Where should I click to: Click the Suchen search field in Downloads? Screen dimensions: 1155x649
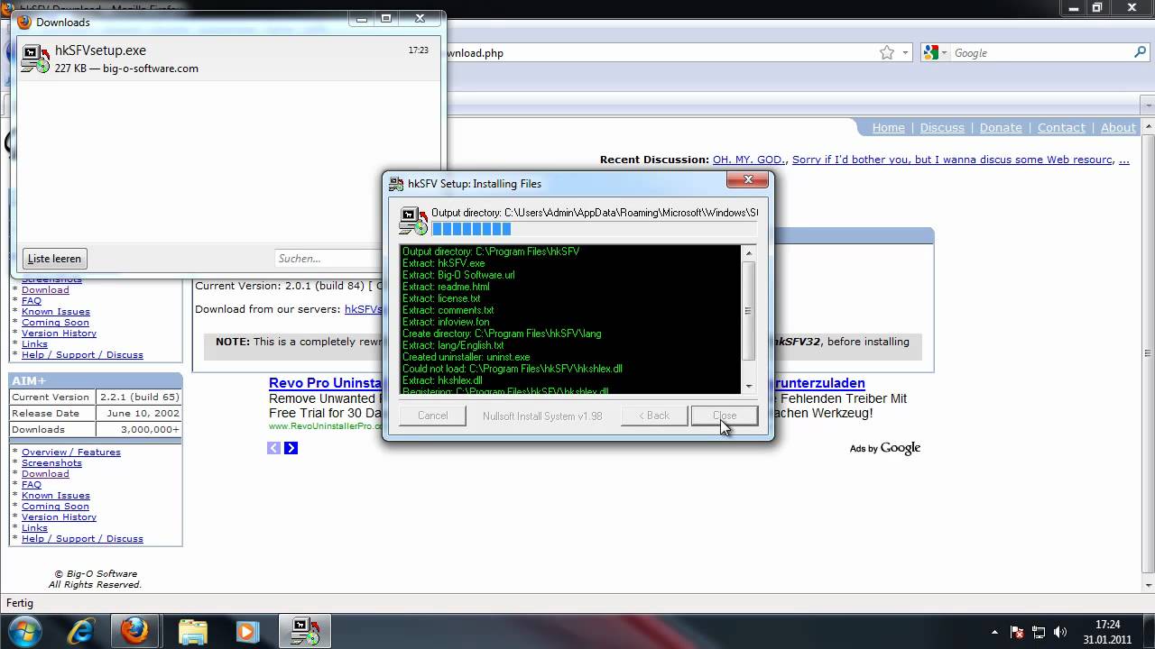(x=328, y=259)
